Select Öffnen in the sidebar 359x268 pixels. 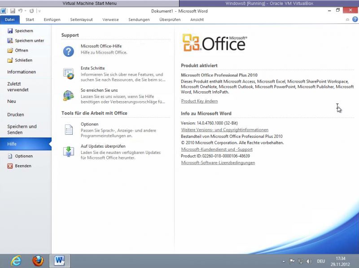(x=26, y=51)
